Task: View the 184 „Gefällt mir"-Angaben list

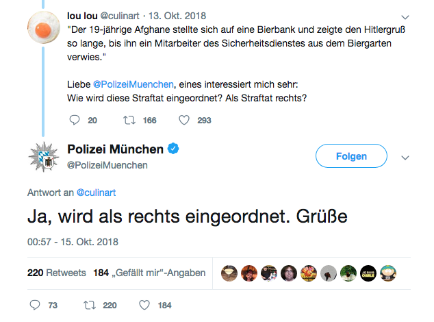Action: [x=149, y=273]
